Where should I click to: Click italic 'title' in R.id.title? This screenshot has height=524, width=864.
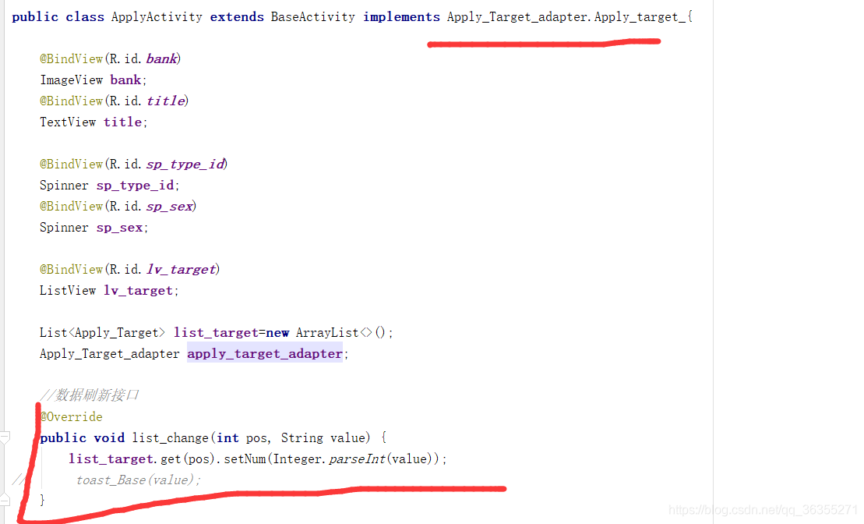(165, 101)
